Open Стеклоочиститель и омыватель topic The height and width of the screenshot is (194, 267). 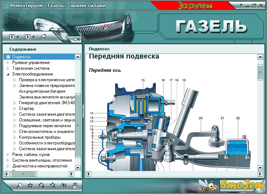tap(47, 131)
